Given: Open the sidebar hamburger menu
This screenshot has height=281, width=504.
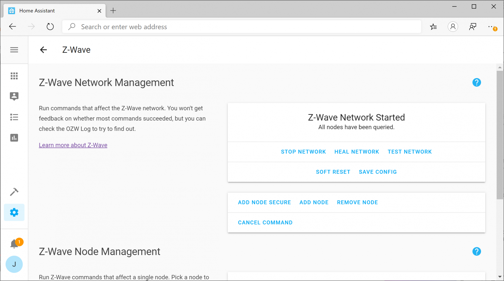Looking at the screenshot, I should tap(14, 50).
